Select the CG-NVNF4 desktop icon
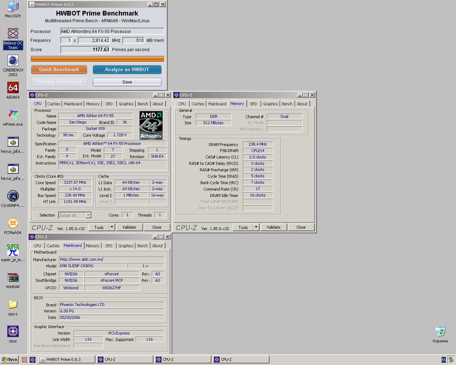The width and height of the screenshot is (456, 365). [x=13, y=199]
